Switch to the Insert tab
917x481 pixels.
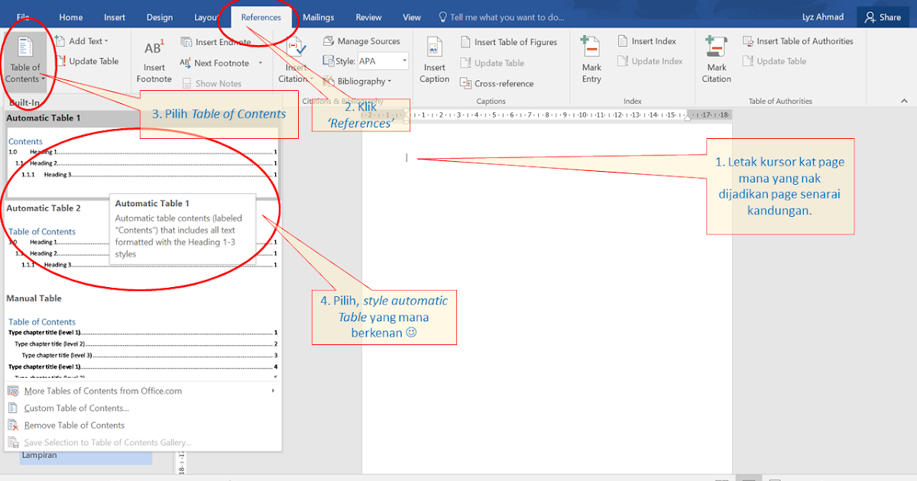pyautogui.click(x=115, y=17)
